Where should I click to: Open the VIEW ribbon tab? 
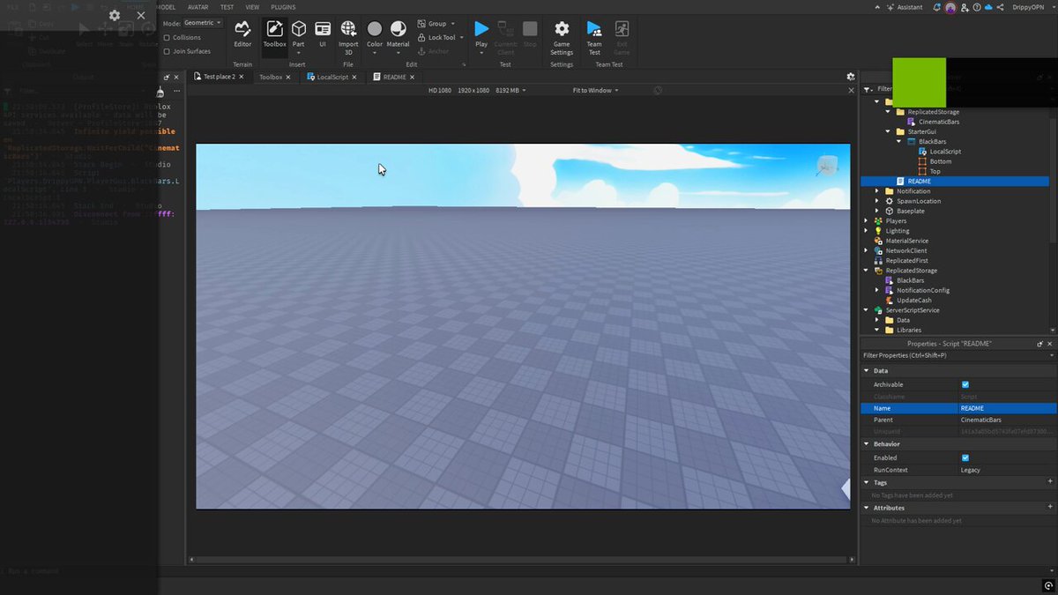(x=252, y=7)
